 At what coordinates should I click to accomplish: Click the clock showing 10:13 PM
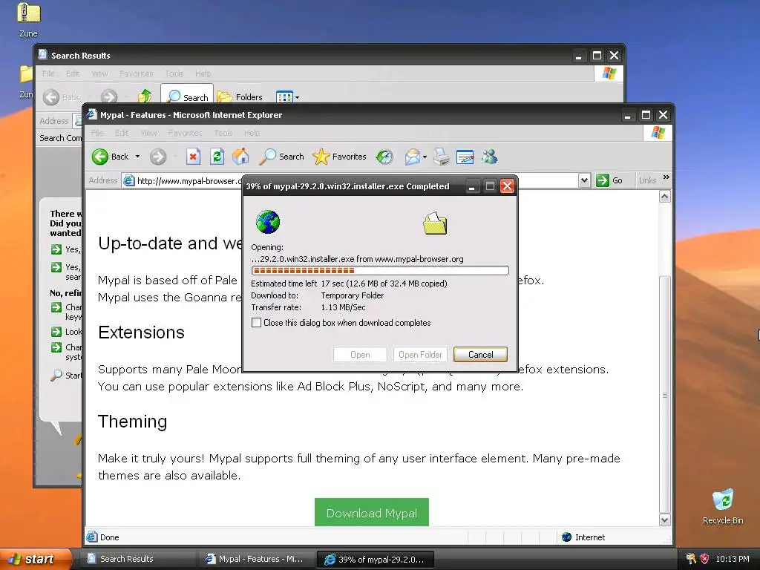click(733, 559)
